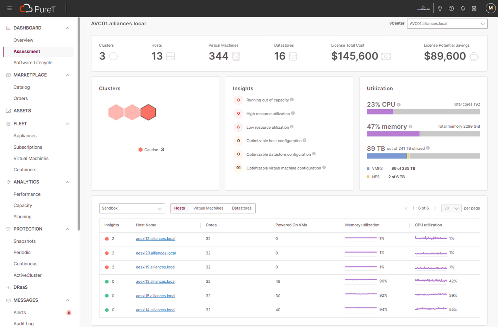
Task: Click the notifications bell icon
Action: coord(463,8)
